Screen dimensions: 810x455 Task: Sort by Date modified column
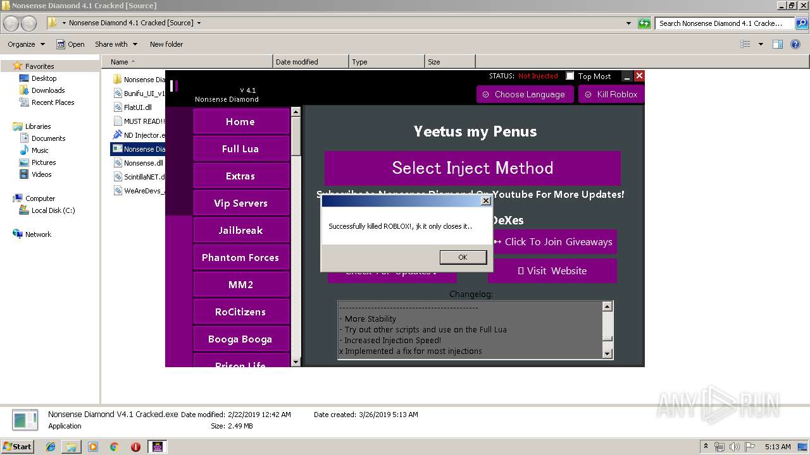click(x=311, y=62)
